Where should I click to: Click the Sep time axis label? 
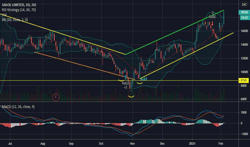click(71, 144)
